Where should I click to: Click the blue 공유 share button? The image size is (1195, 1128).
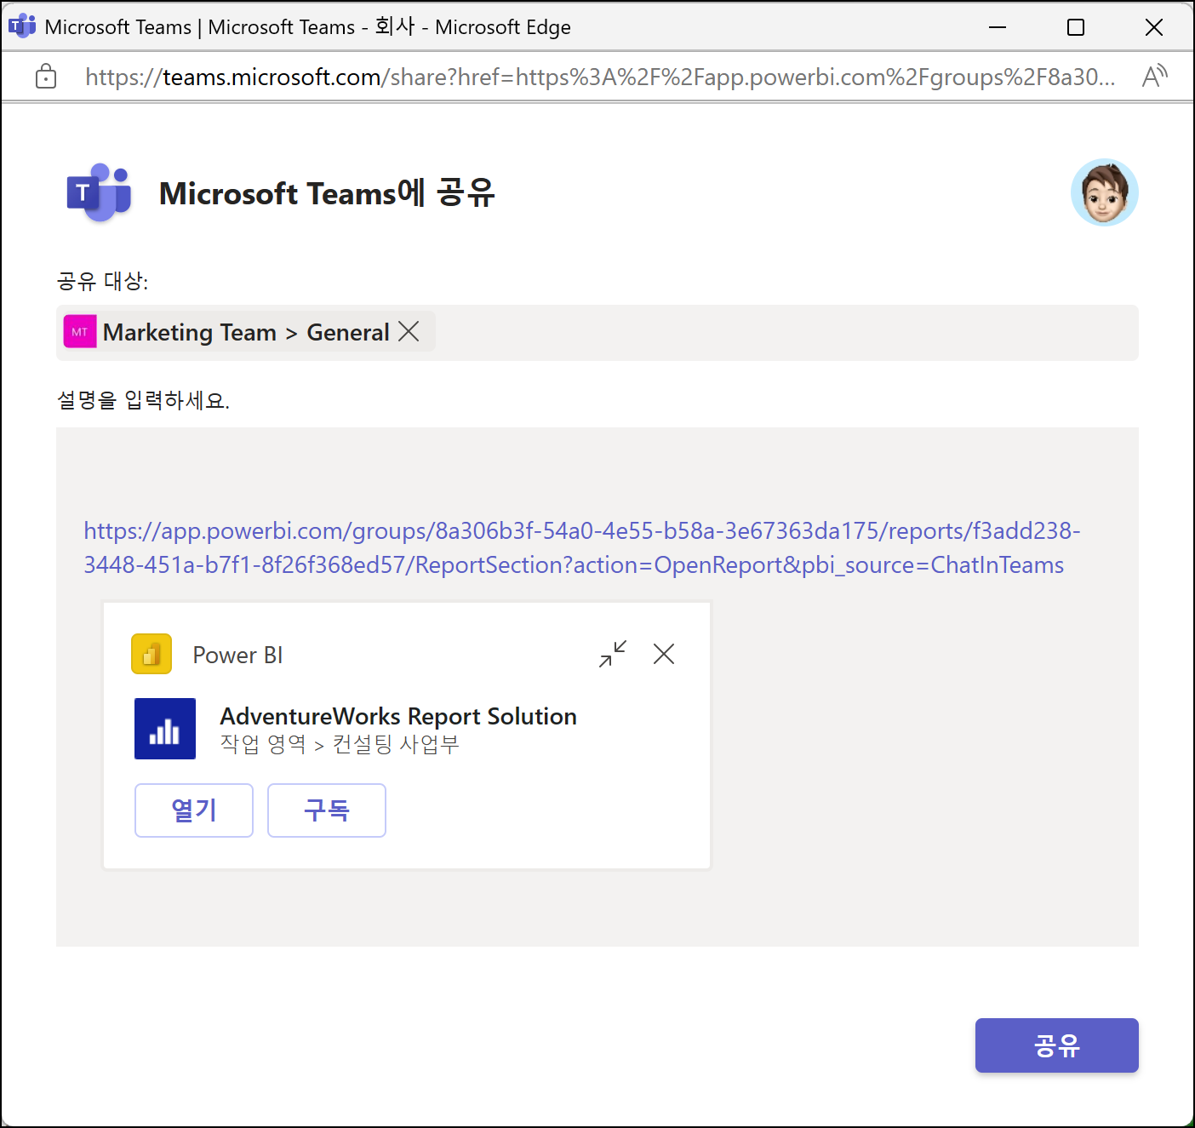pyautogui.click(x=1056, y=1045)
